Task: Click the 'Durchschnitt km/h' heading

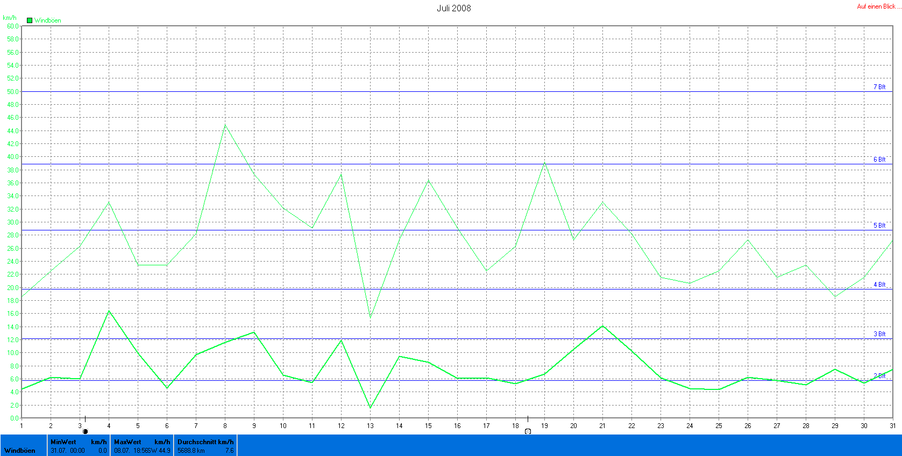Action: [x=205, y=442]
